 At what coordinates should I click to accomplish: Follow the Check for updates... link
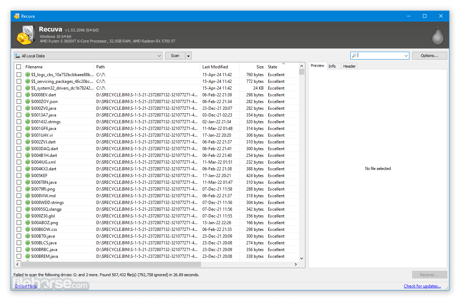[422, 286]
